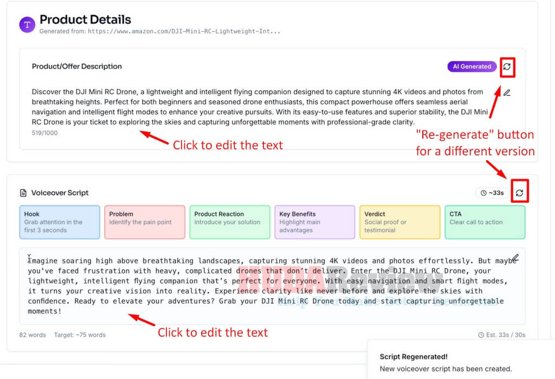Viewport: 555px width, 379px height.
Task: Click into the voiceover script text area
Action: point(272,286)
